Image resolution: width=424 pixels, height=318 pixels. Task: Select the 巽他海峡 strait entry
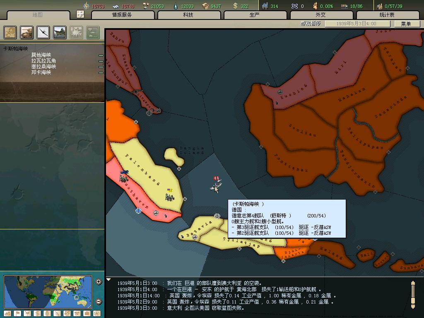click(x=41, y=55)
